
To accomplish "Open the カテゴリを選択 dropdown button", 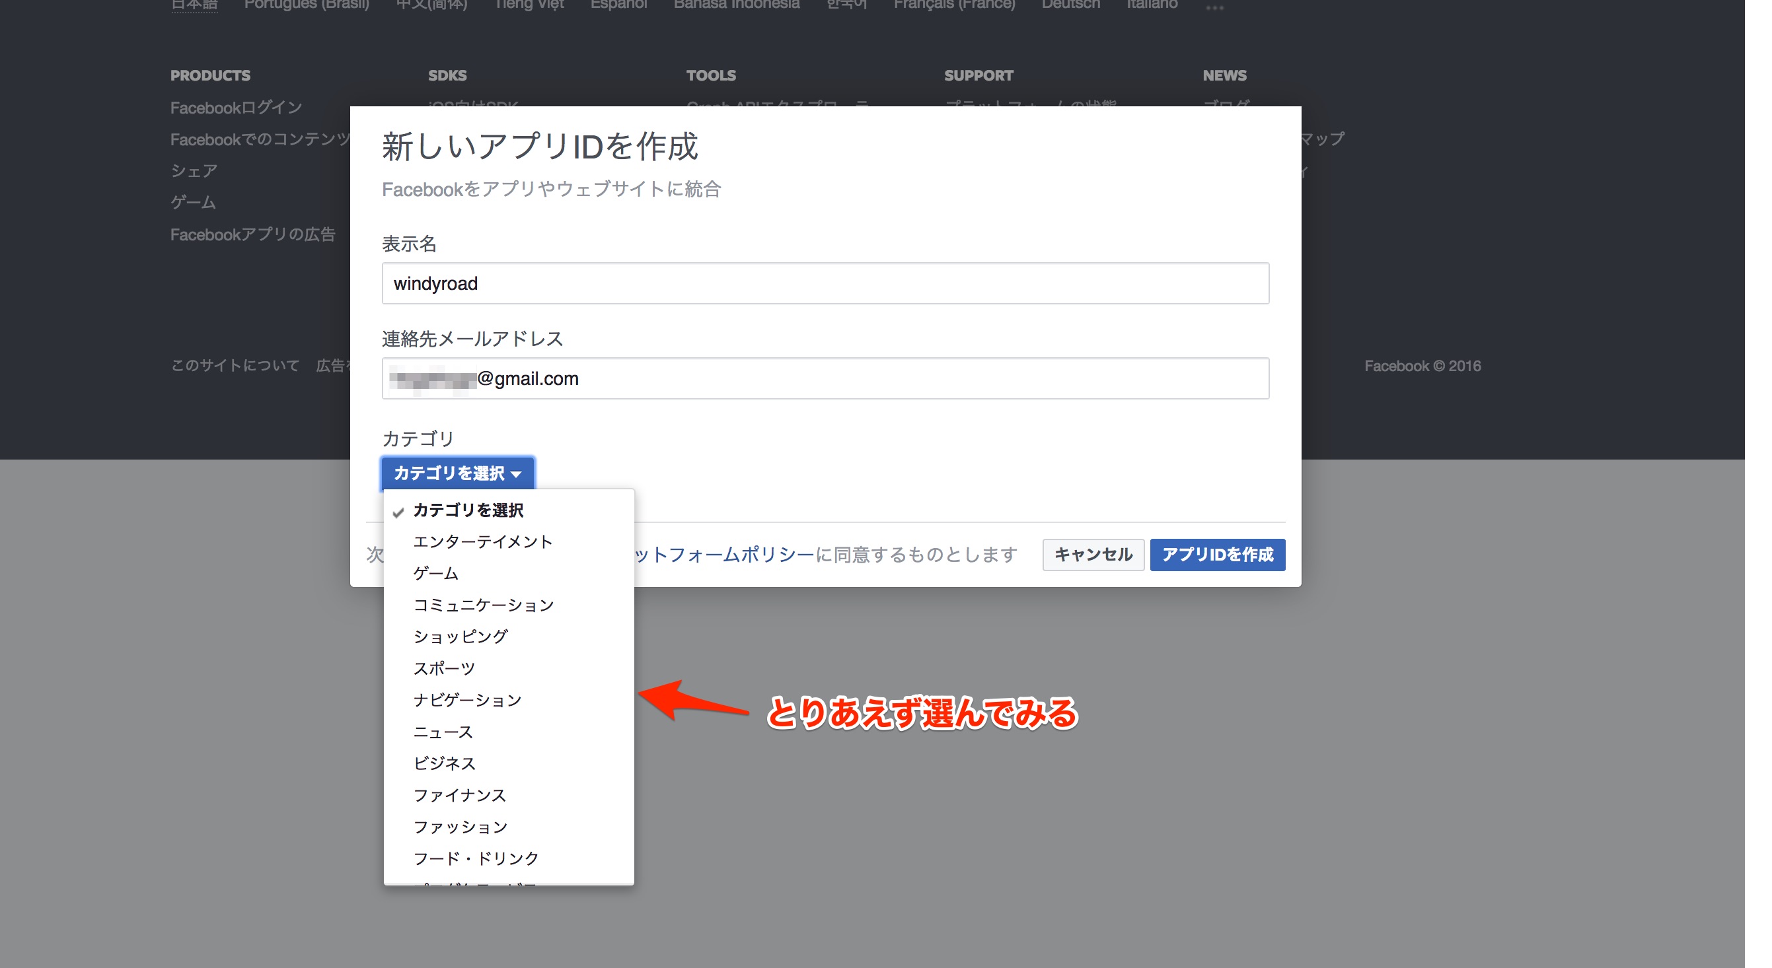I will [457, 473].
